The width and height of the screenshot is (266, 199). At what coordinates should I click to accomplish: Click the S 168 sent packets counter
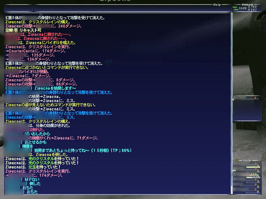[x=253, y=7]
